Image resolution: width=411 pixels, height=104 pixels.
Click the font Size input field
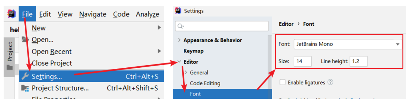303,61
